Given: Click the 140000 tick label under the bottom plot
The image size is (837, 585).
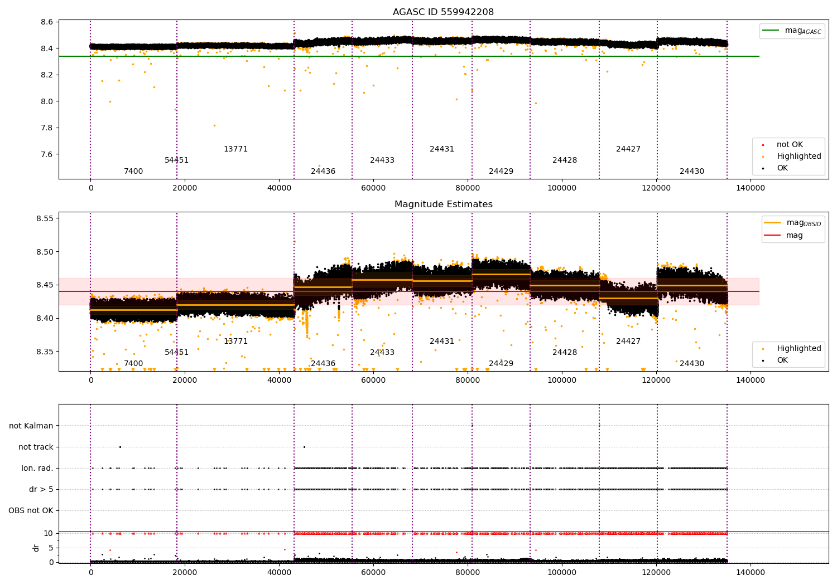Looking at the screenshot, I should (751, 572).
